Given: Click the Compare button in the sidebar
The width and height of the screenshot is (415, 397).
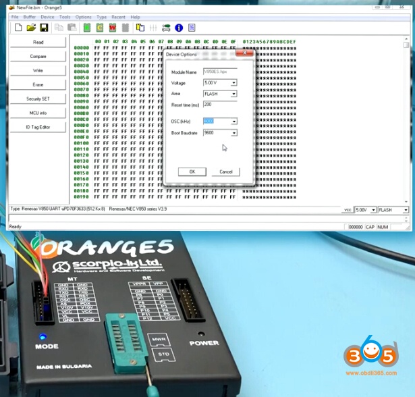Looking at the screenshot, I should (38, 57).
